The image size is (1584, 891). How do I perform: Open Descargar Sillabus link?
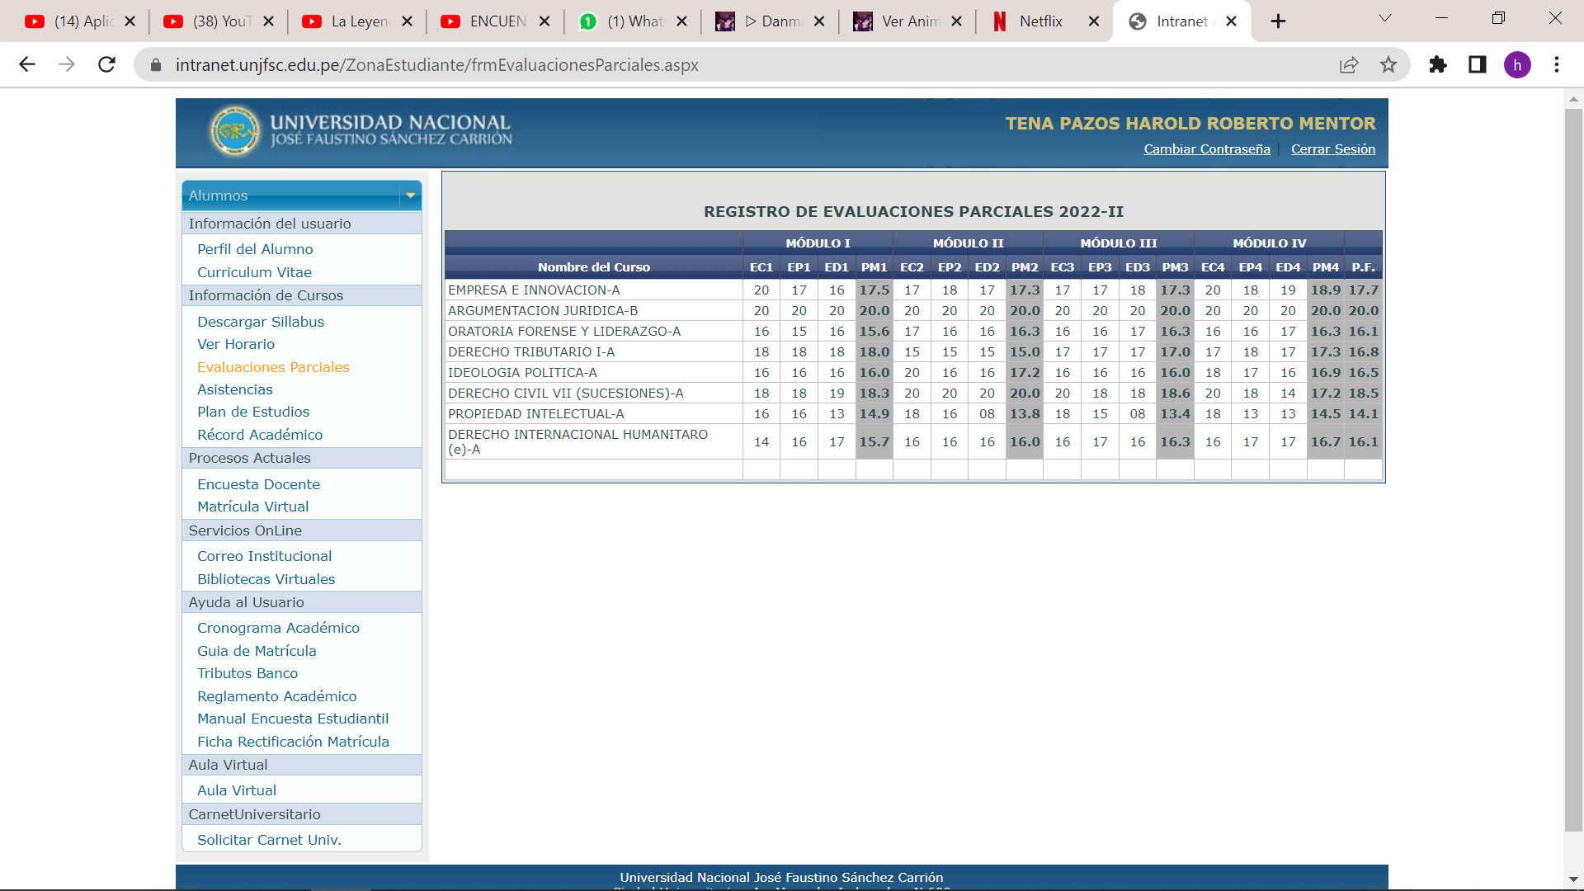pyautogui.click(x=260, y=322)
